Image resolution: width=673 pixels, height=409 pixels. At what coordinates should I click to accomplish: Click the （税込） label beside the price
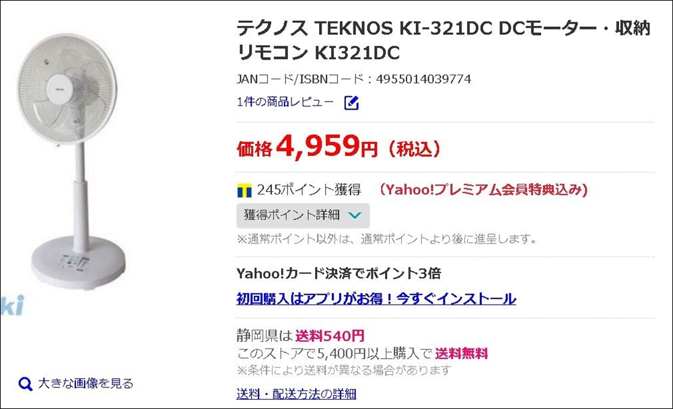click(413, 149)
